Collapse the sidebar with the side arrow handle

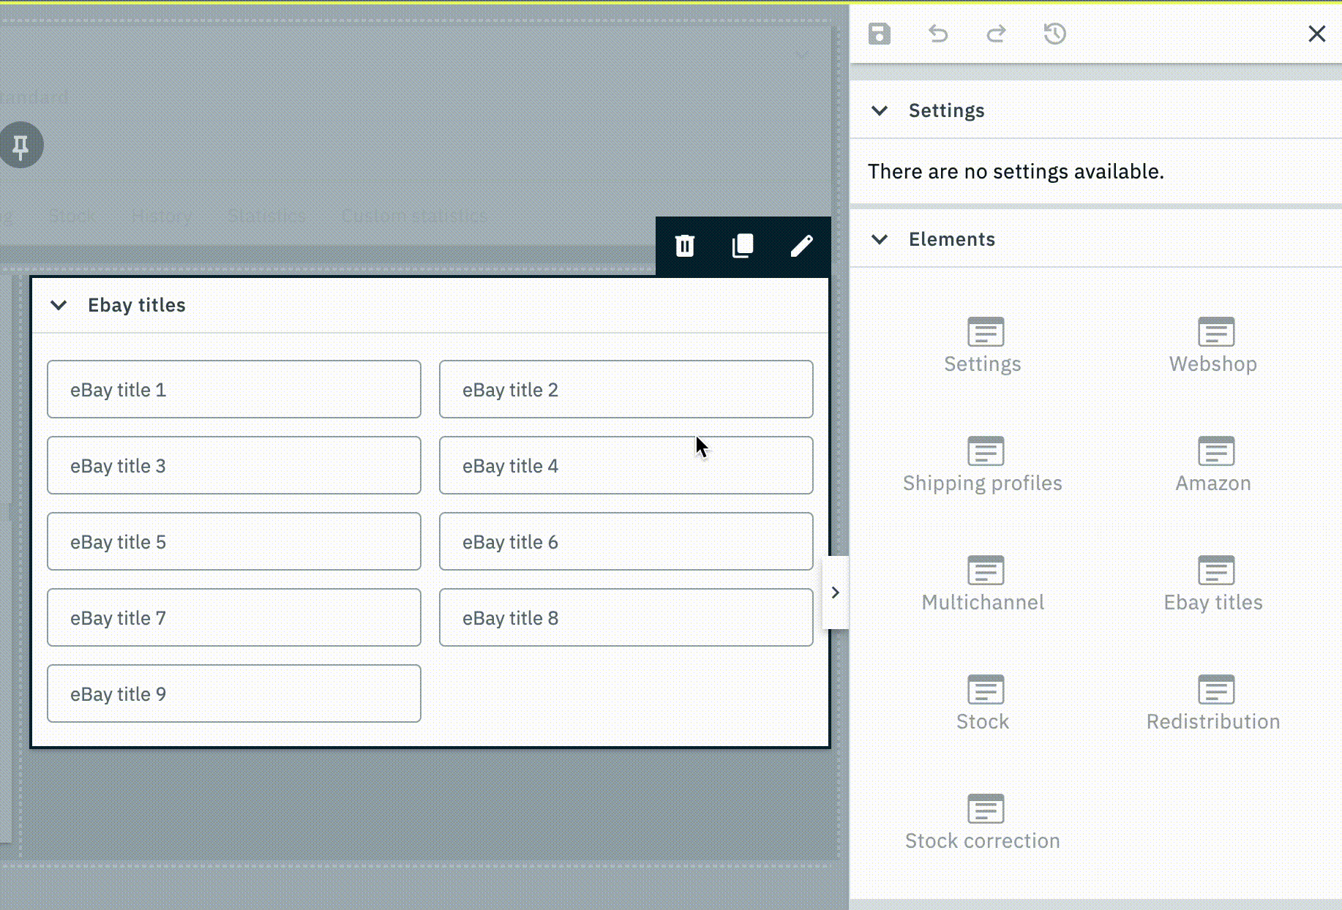click(x=835, y=593)
